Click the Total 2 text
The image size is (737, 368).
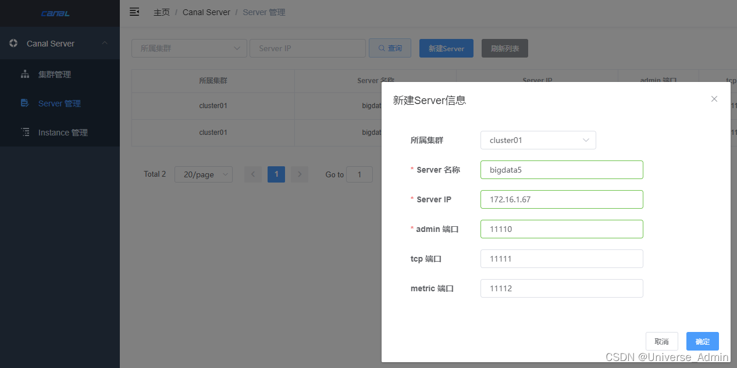pyautogui.click(x=155, y=174)
